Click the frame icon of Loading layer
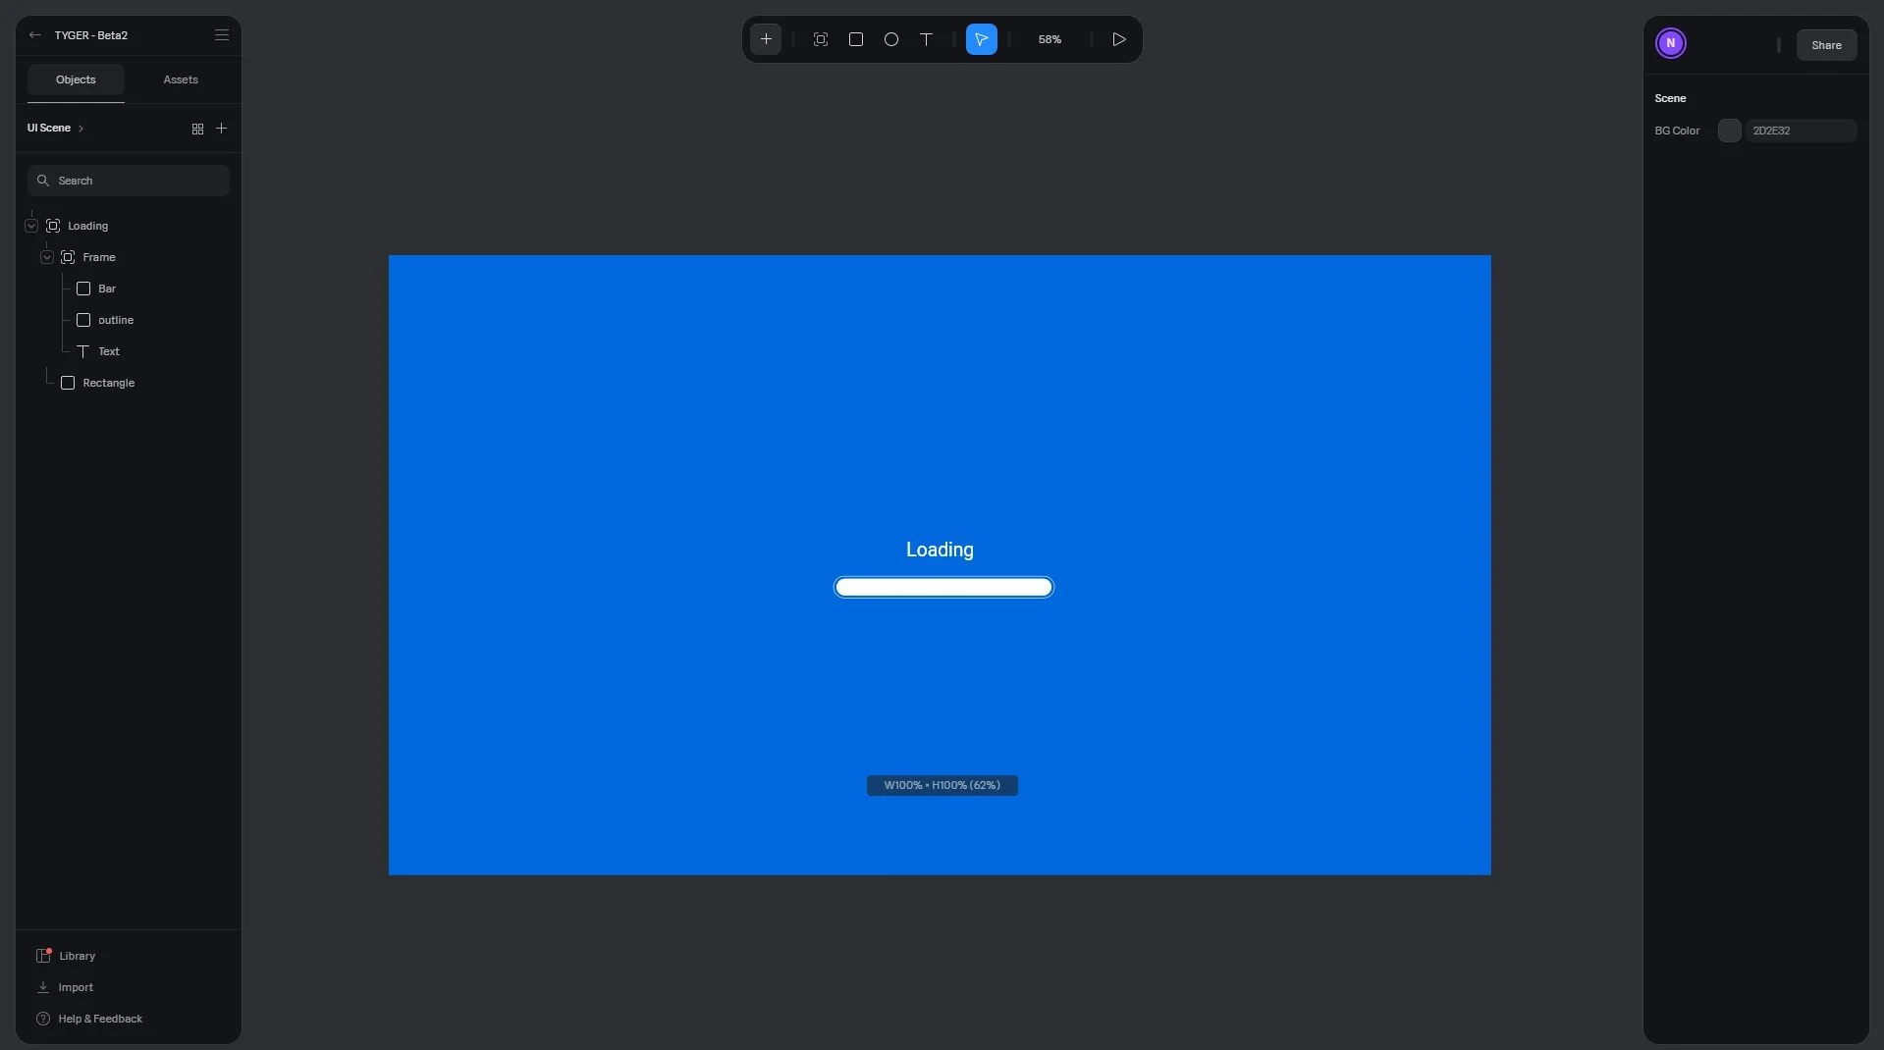Screen dimensions: 1884x1050 tap(53, 226)
